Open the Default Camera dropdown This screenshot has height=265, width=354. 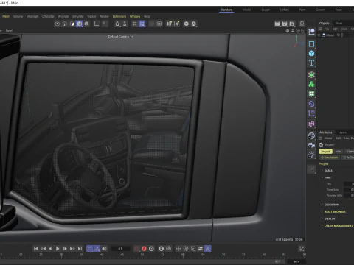point(120,36)
